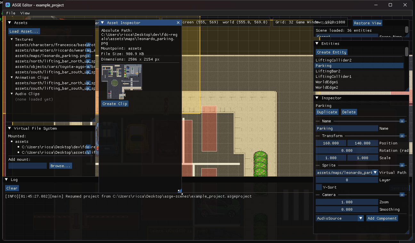The image size is (415, 243).
Task: Collapse the Assets panel
Action: 10,23
